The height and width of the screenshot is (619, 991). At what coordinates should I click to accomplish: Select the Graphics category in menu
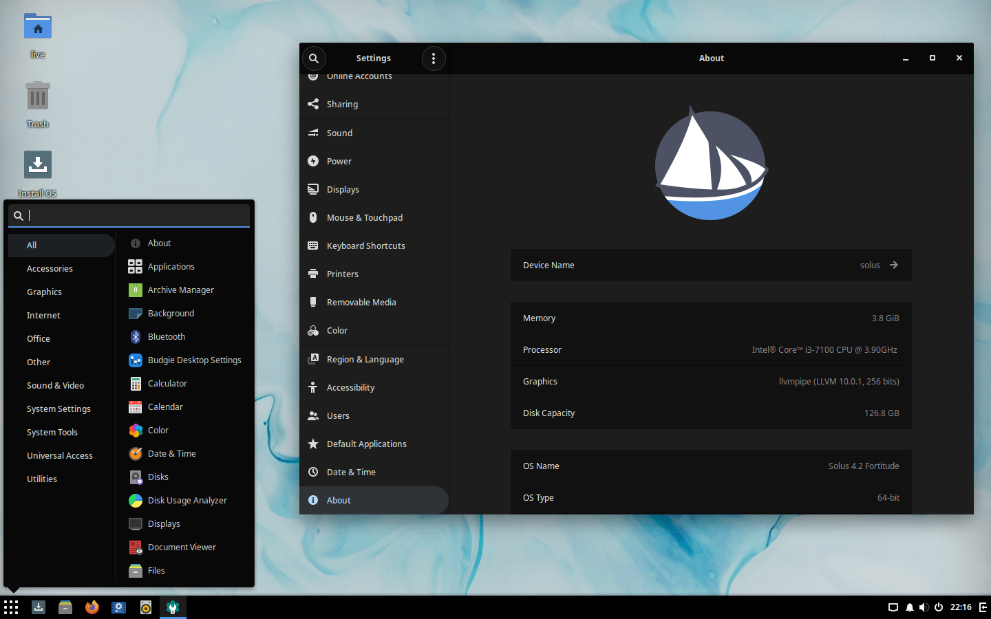[x=61, y=292]
